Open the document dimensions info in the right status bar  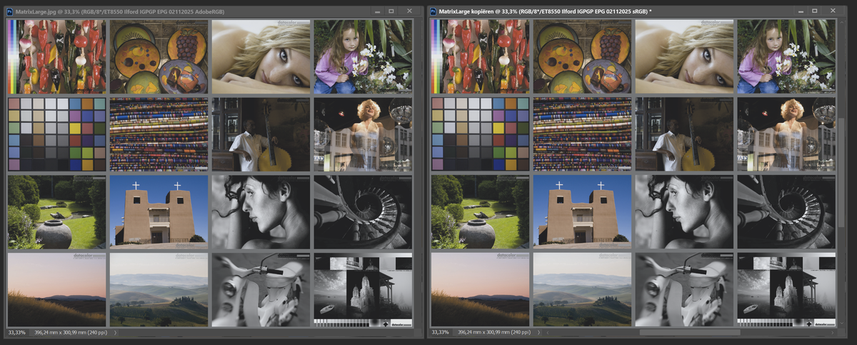coord(493,333)
